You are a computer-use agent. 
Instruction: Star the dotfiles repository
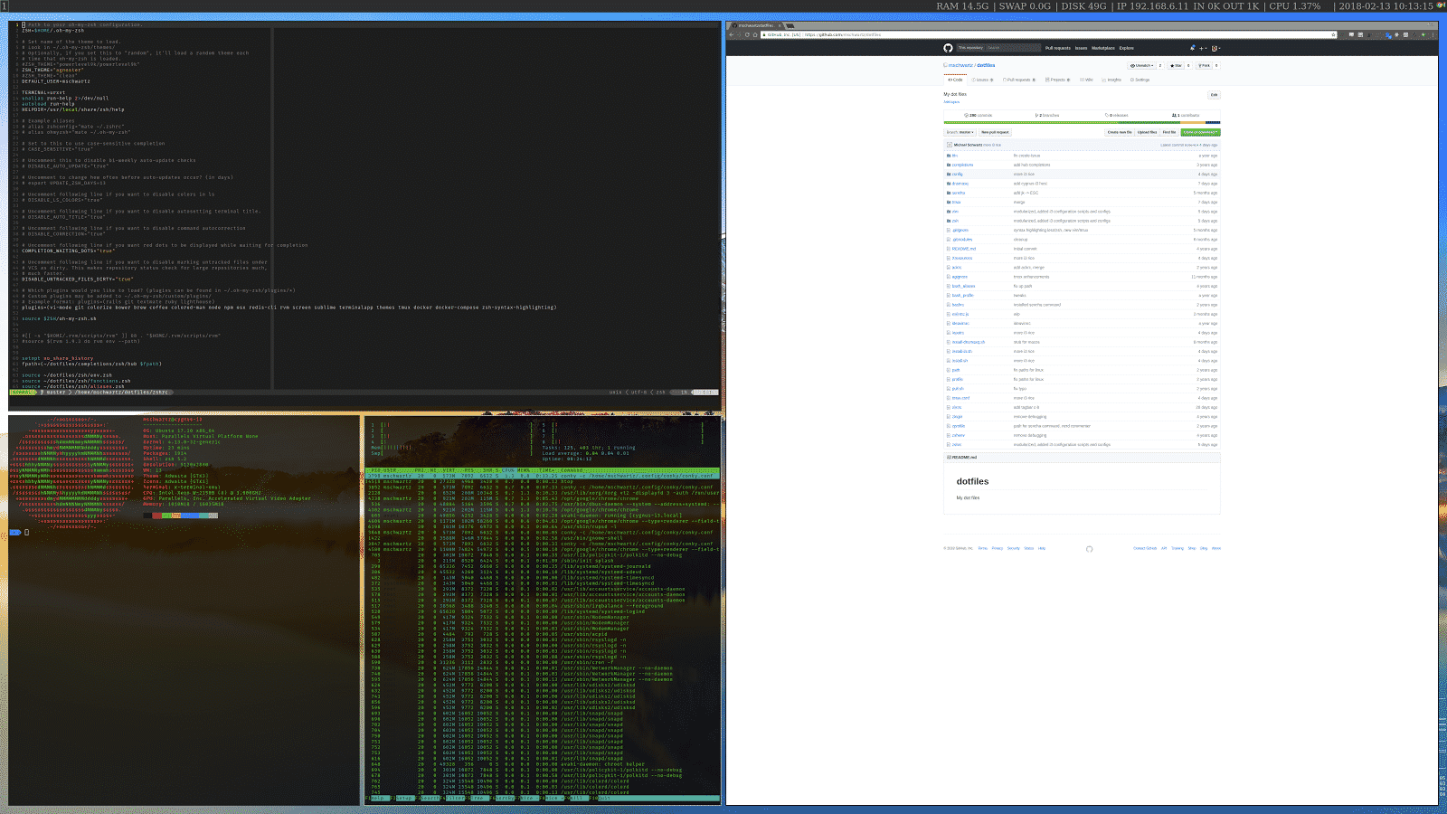1176,65
